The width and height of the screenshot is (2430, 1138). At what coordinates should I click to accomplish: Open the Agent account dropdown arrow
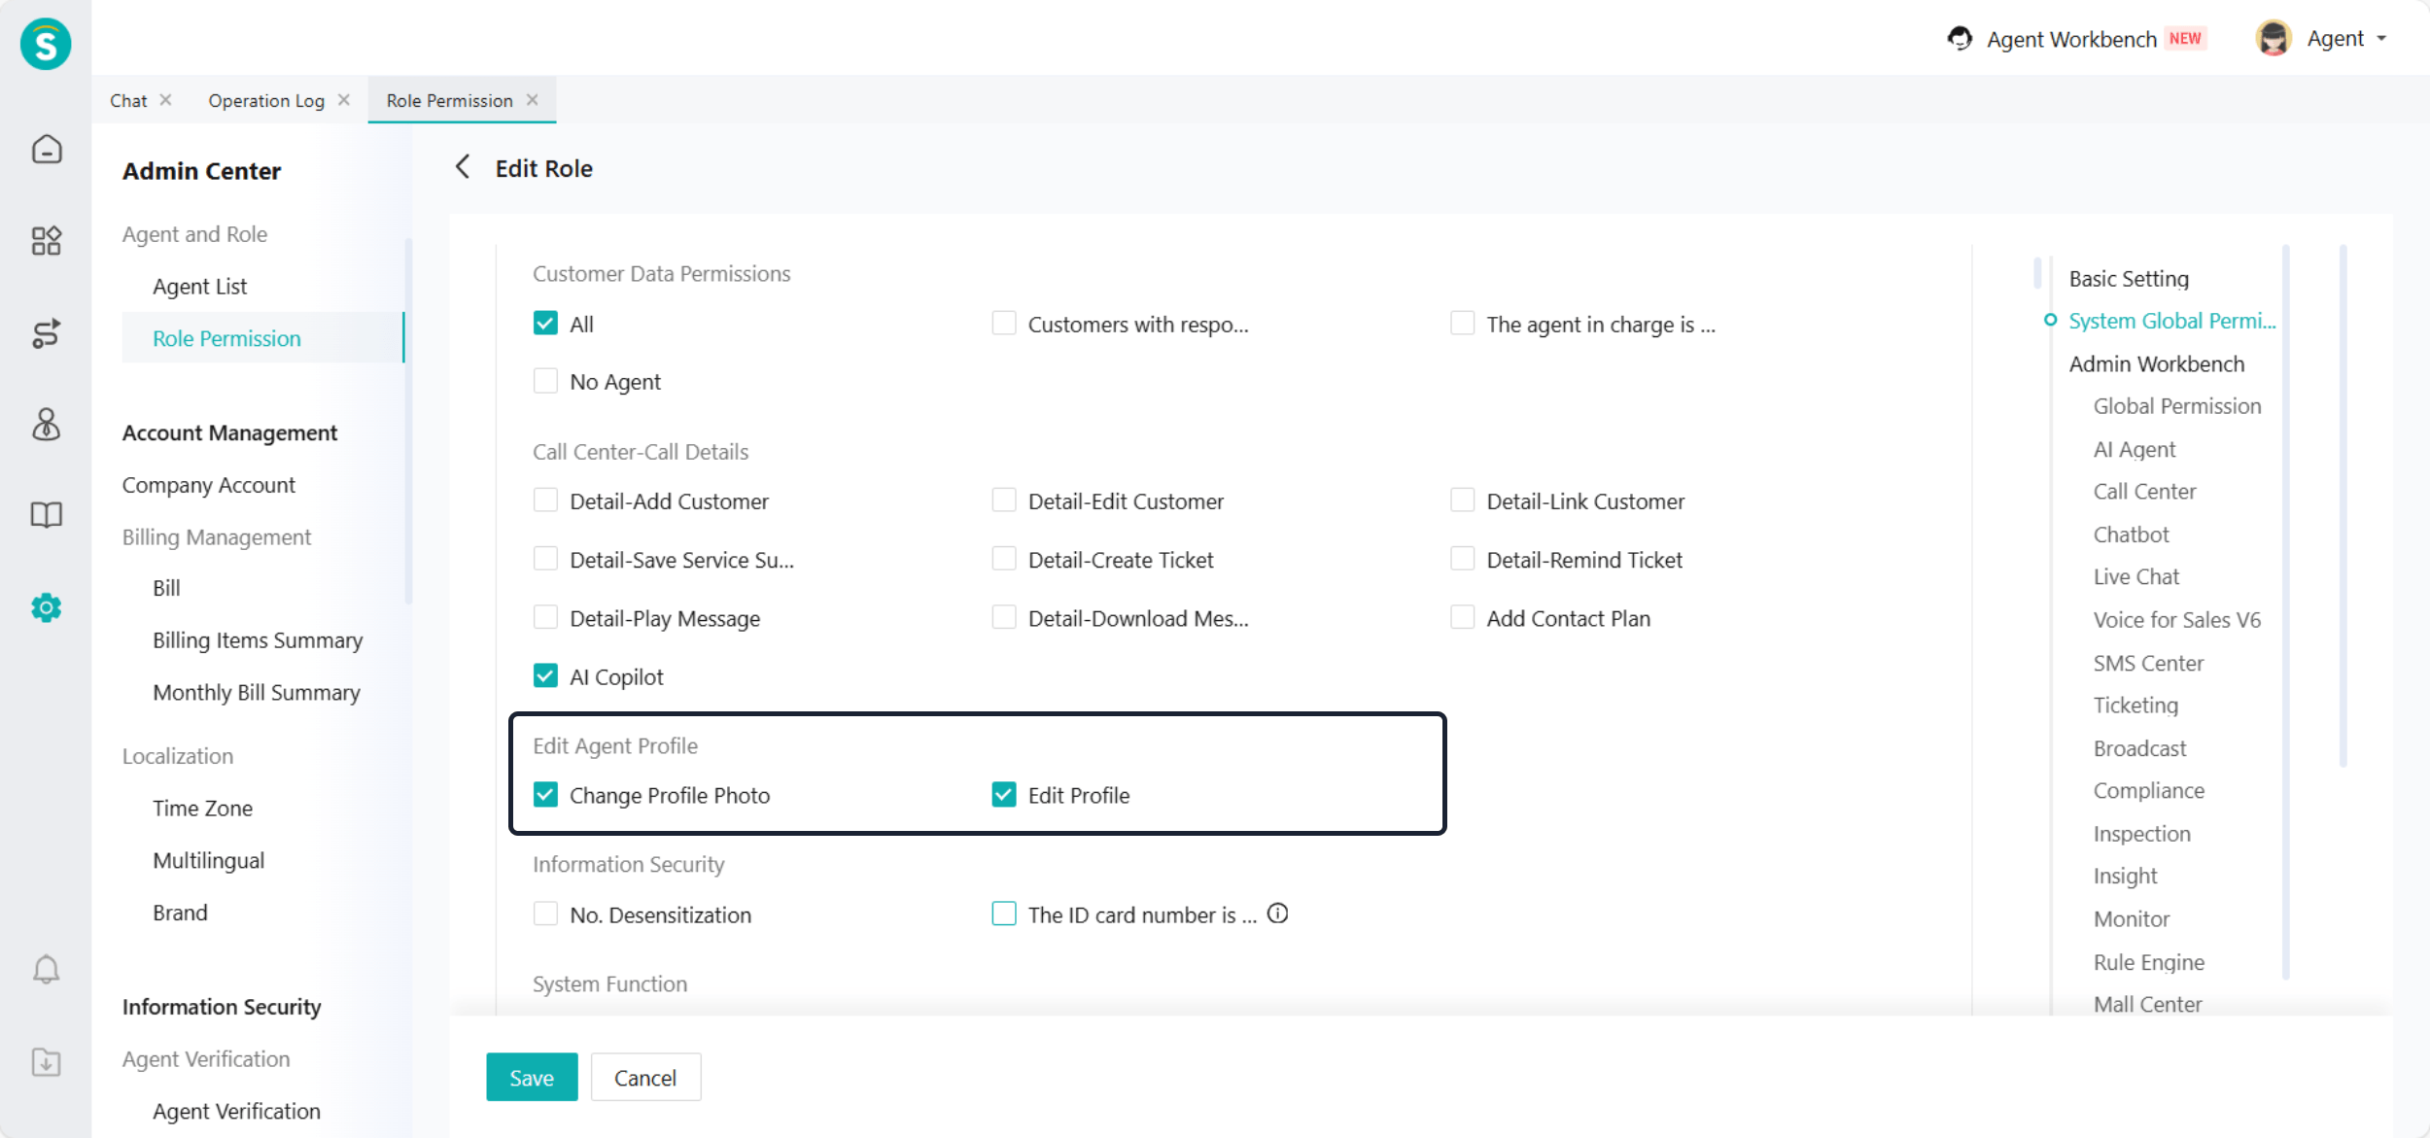coord(2381,39)
